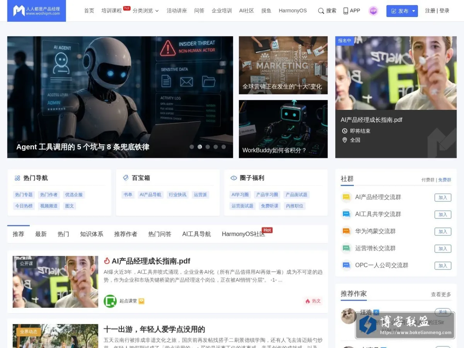Click the 内推职位 tag
This screenshot has width=464, height=348.
(x=295, y=206)
